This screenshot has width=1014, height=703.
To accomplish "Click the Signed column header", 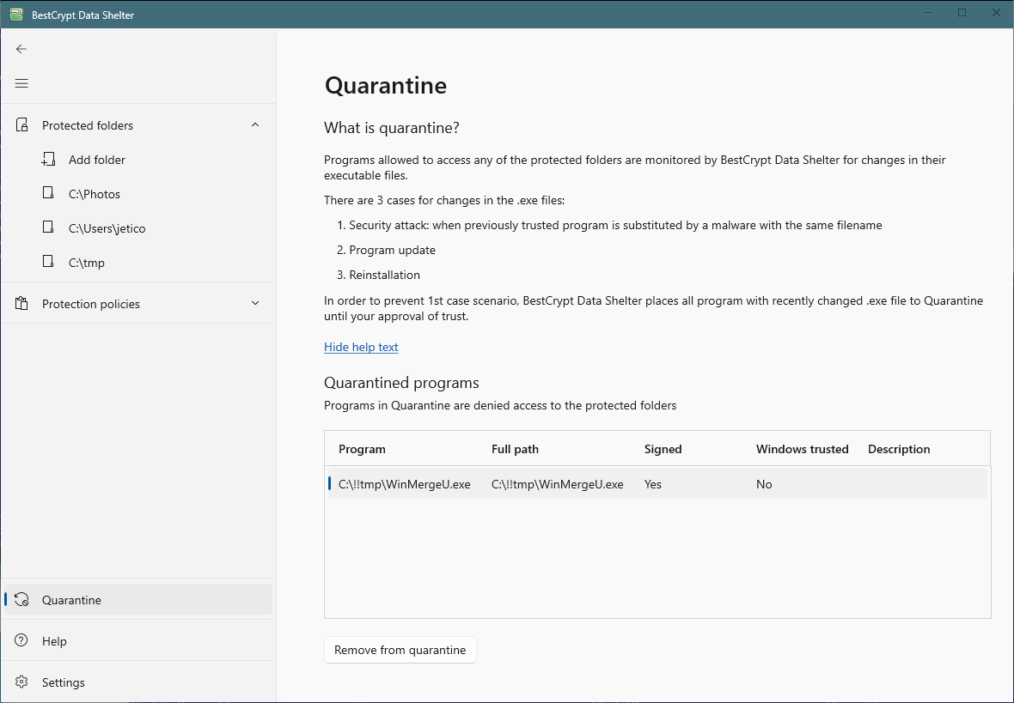I will [x=663, y=449].
